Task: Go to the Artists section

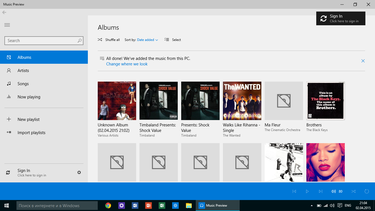Action: [x=44, y=71]
